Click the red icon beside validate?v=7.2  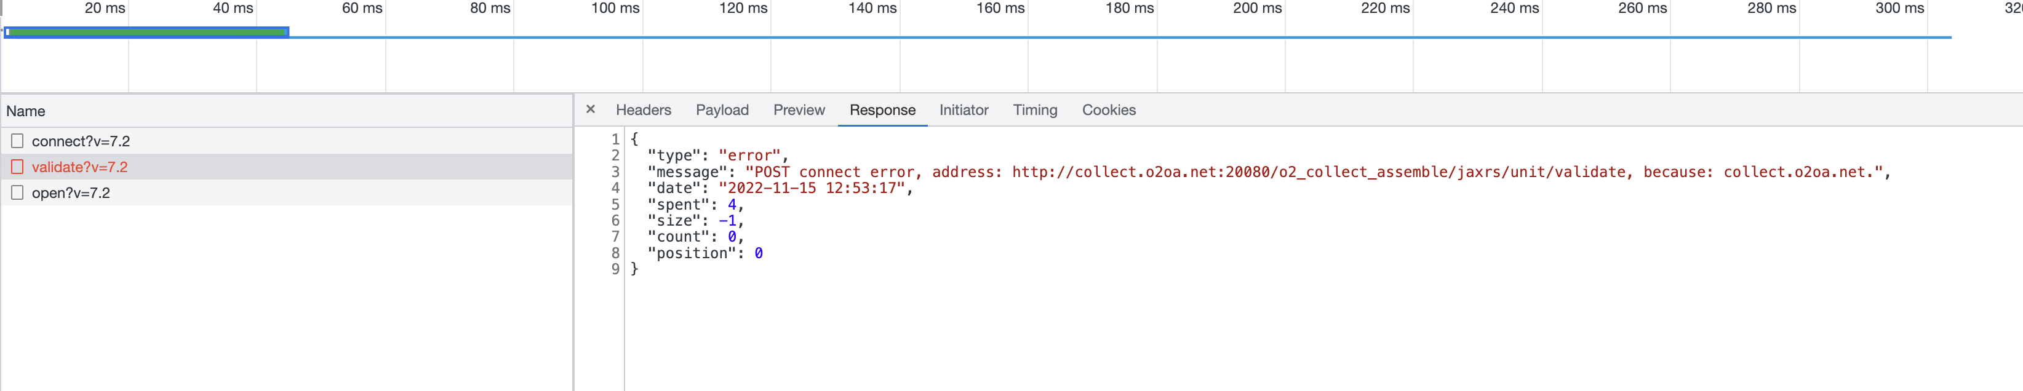(17, 167)
